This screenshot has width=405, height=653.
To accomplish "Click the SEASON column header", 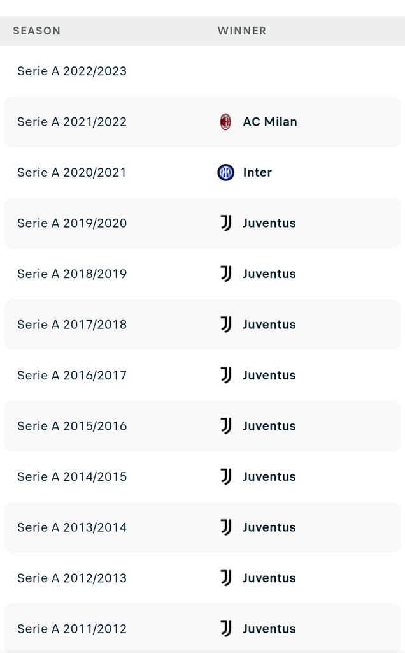I will click(x=37, y=31).
